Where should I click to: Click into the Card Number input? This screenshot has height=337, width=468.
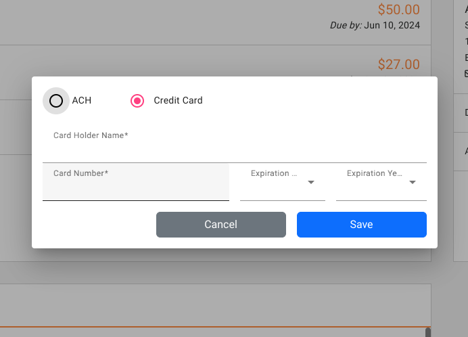pos(135,189)
